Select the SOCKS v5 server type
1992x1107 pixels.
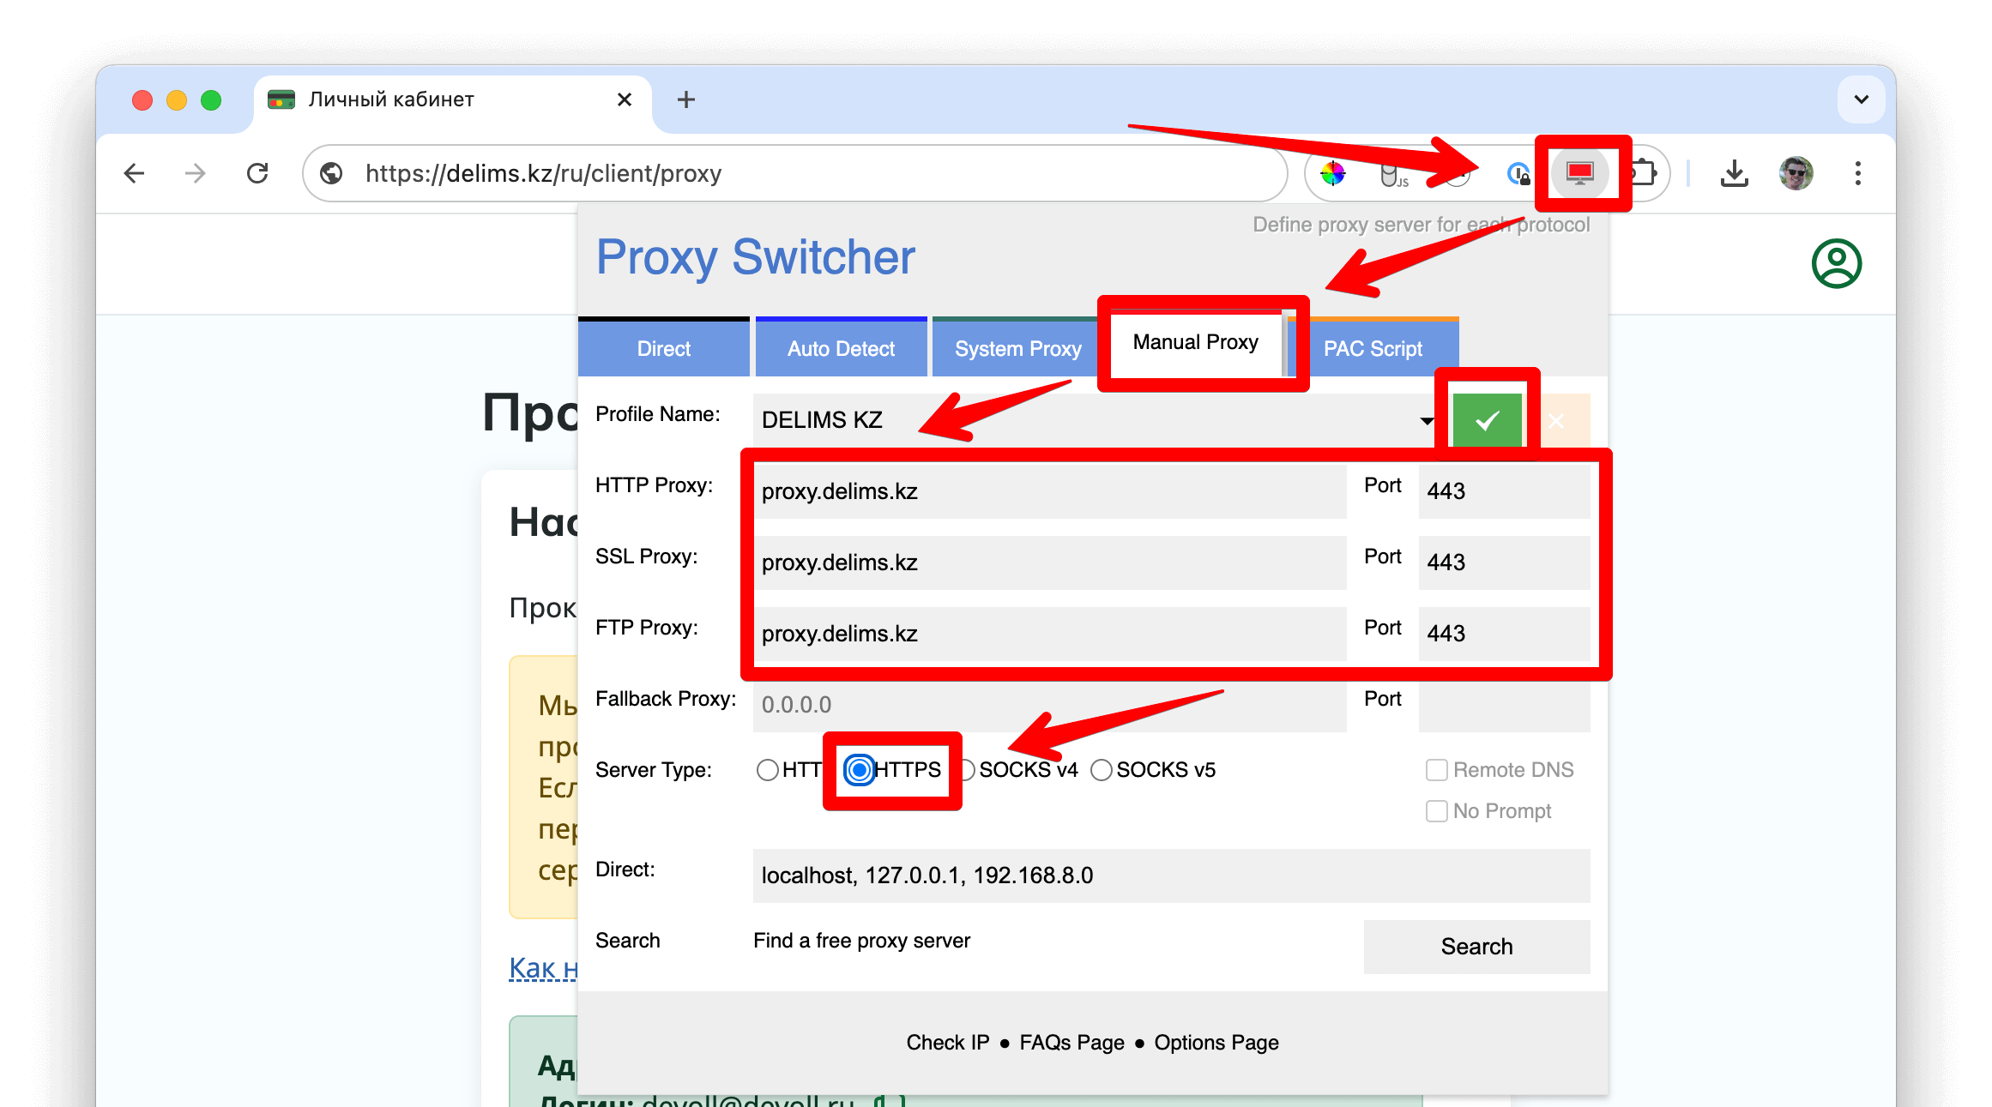click(1102, 770)
